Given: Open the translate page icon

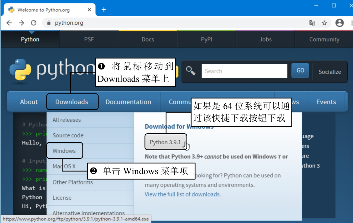Looking at the screenshot, I should click(x=312, y=23).
